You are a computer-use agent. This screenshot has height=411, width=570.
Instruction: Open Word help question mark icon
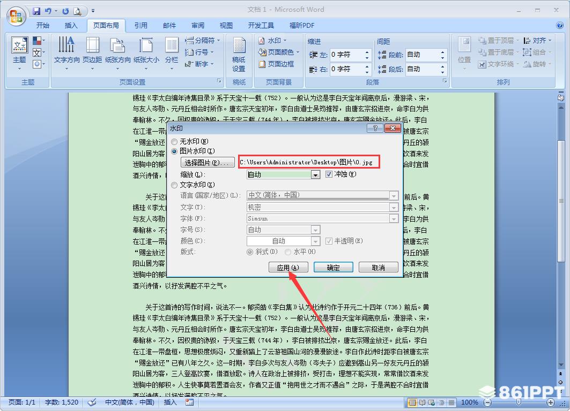click(560, 25)
